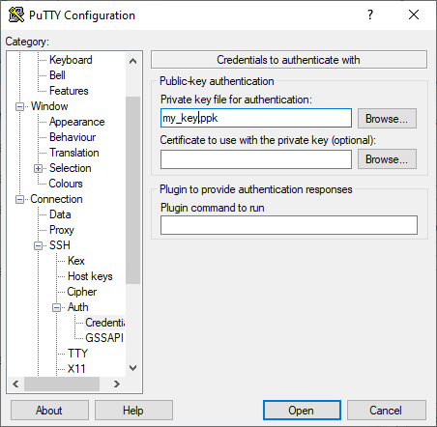Image resolution: width=437 pixels, height=427 pixels.
Task: Click Open to start the session
Action: [x=302, y=411]
